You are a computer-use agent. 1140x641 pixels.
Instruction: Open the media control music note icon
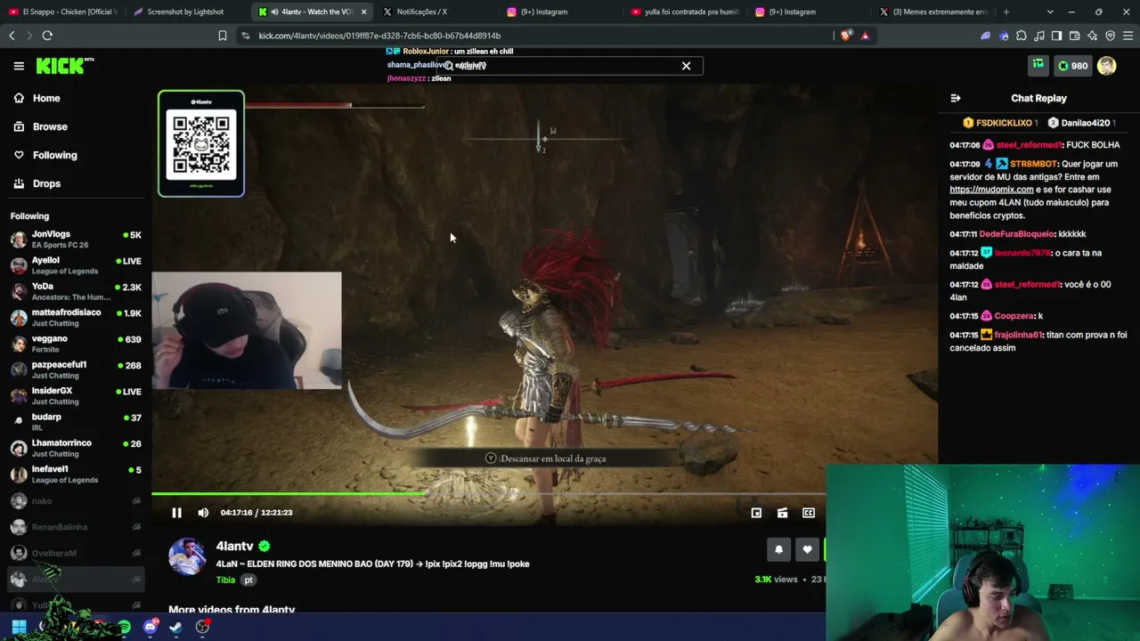pyautogui.click(x=1039, y=36)
